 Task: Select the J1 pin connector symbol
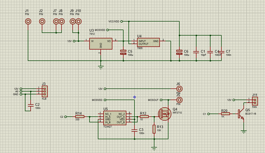[28, 22]
